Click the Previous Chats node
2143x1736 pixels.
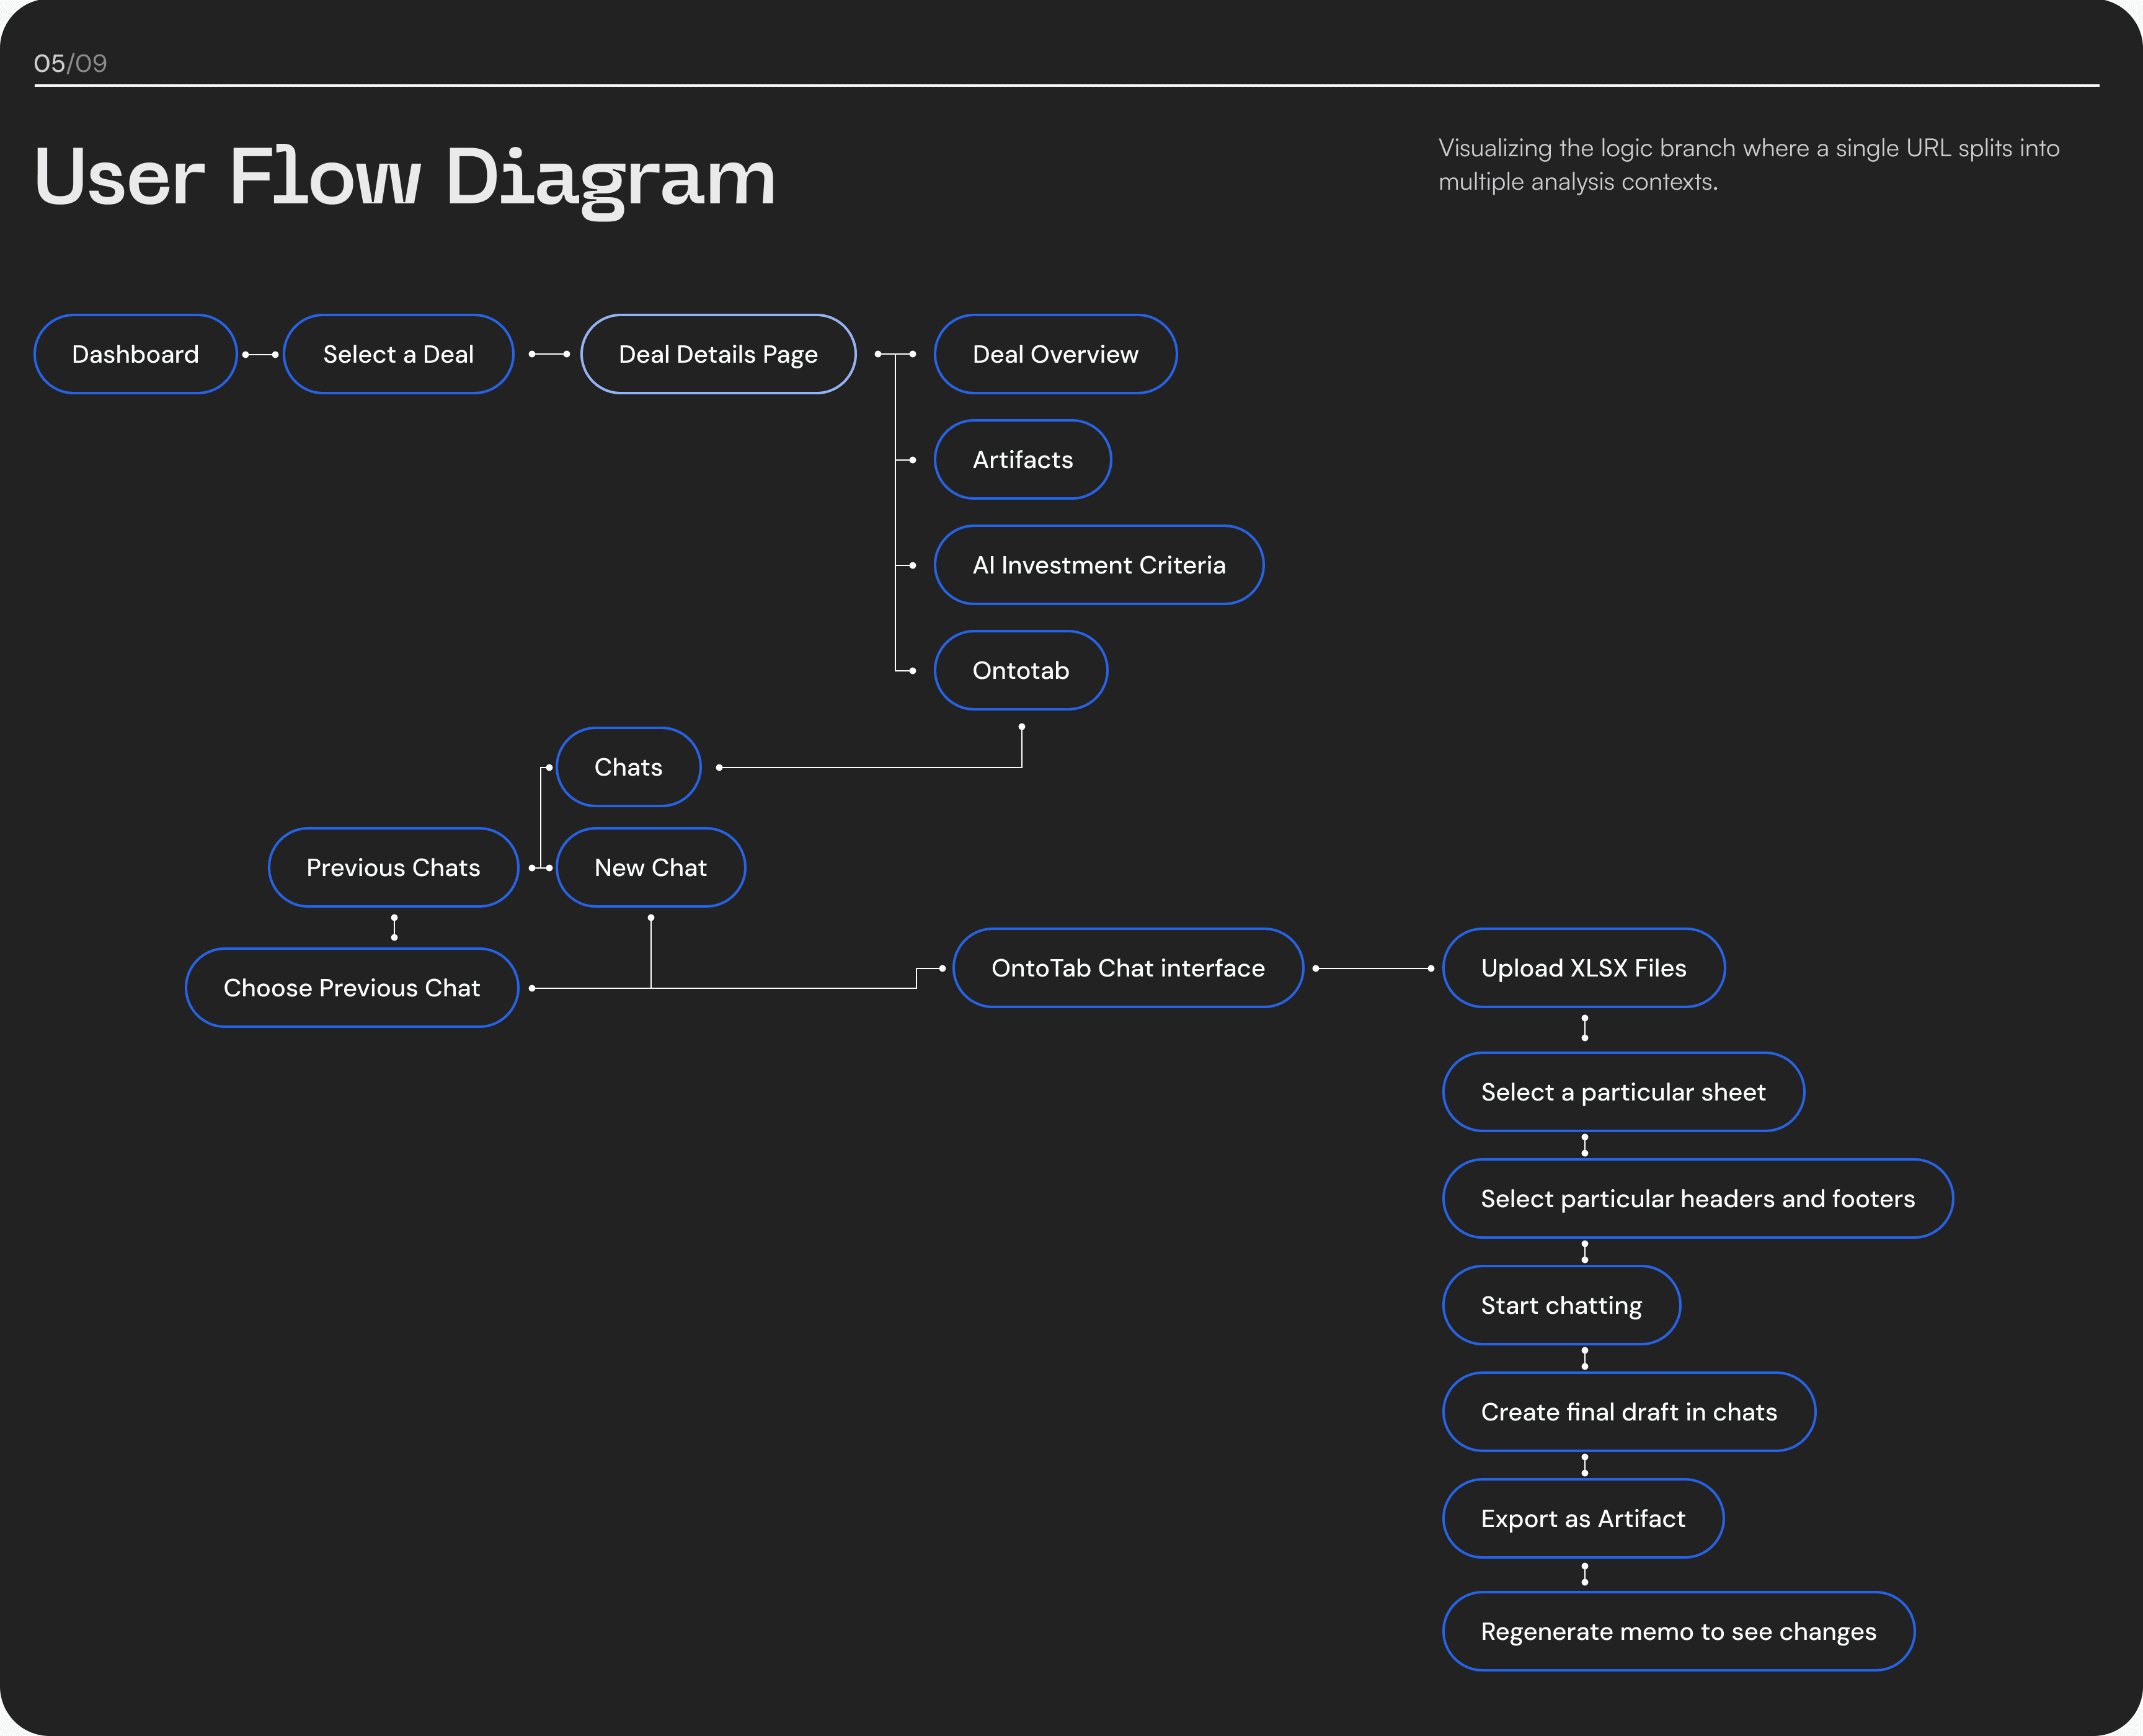coord(393,867)
